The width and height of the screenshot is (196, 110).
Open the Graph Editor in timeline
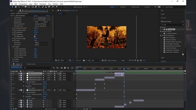[x=72, y=68]
